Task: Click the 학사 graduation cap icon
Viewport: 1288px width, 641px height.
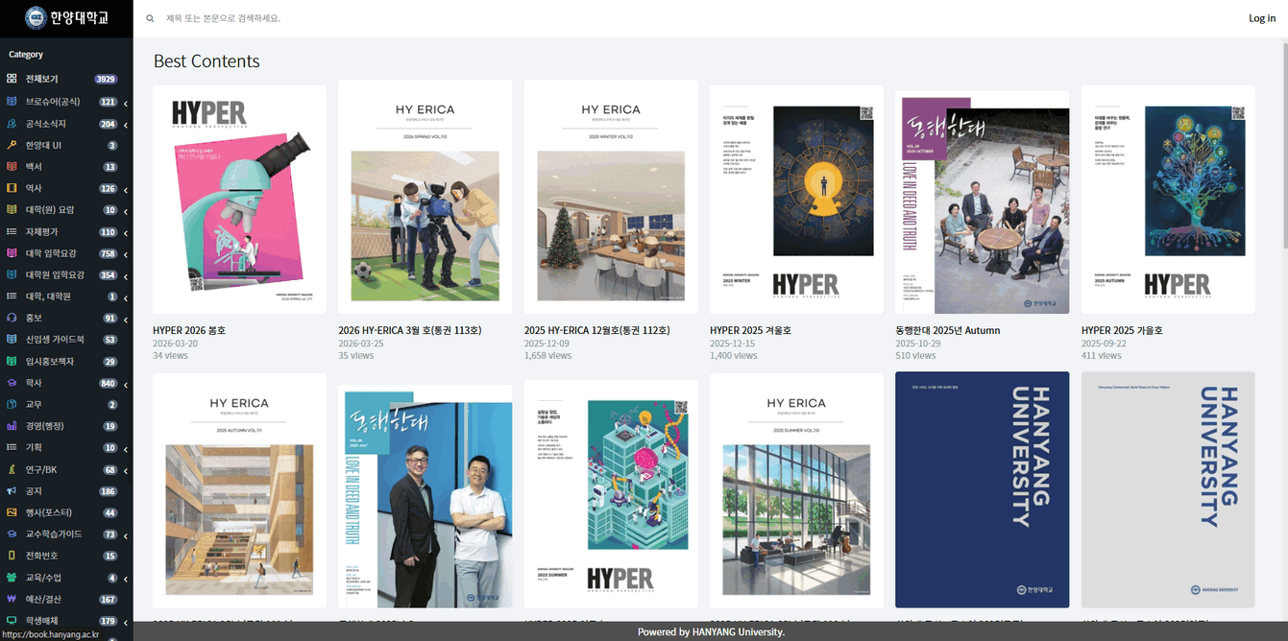Action: (x=12, y=383)
